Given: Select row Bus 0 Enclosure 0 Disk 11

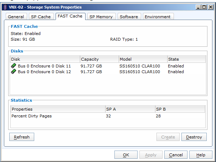Looking at the screenshot, I should point(108,66).
